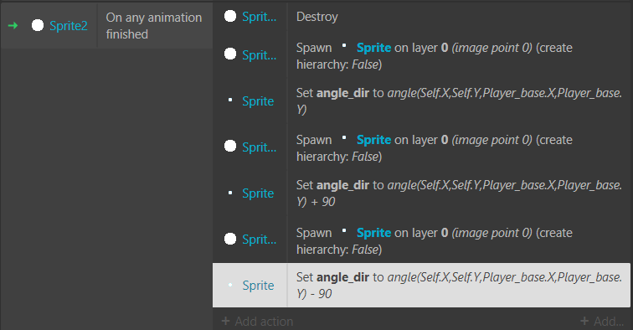
Task: Click the Sprite icon in the highlighted row
Action: point(230,285)
